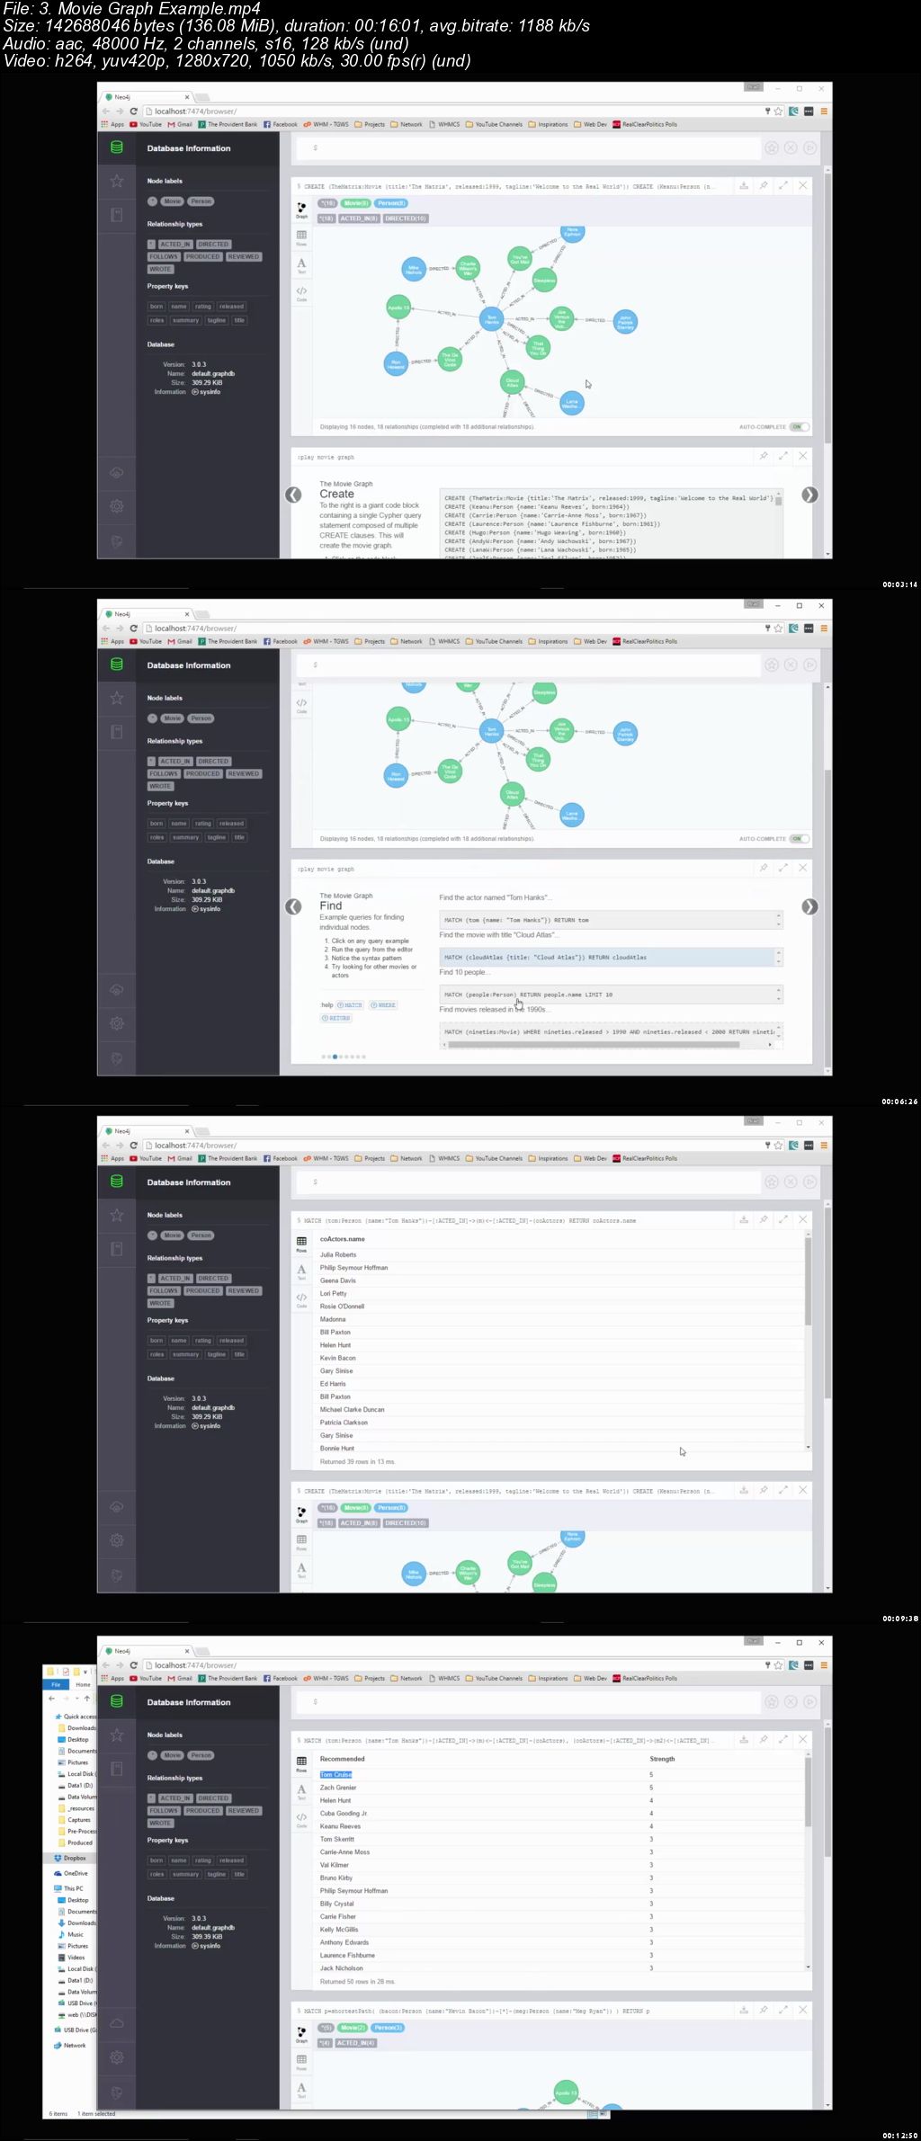
Task: Close the play movie graph frame at 00:03:14
Action: [803, 456]
